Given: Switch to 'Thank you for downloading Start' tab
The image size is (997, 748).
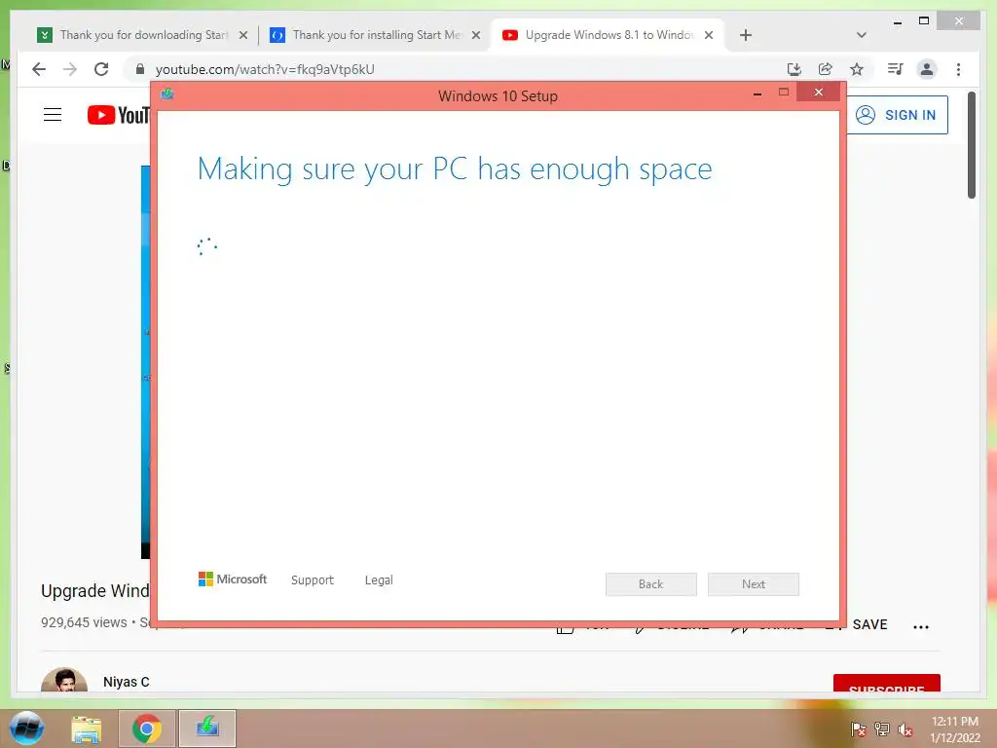Looking at the screenshot, I should [x=144, y=35].
